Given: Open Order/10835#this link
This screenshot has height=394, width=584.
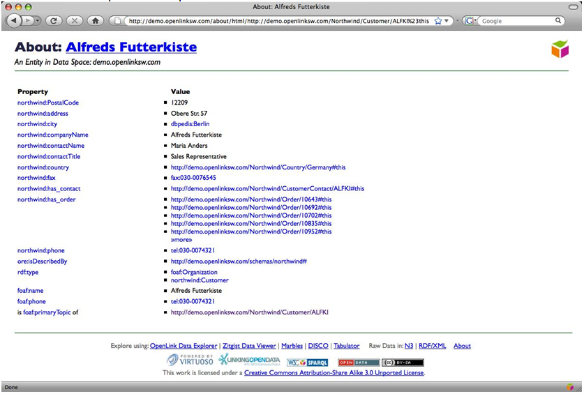Looking at the screenshot, I should [251, 223].
